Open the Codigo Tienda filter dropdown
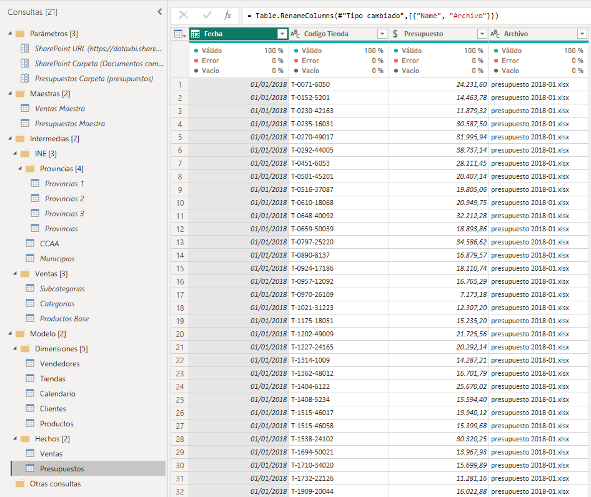Image resolution: width=591 pixels, height=497 pixels. [382, 34]
